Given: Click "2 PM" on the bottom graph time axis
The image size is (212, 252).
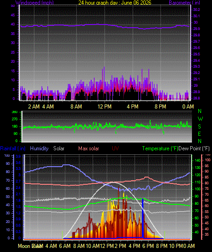Looking at the screenshot, I should (x=120, y=246).
